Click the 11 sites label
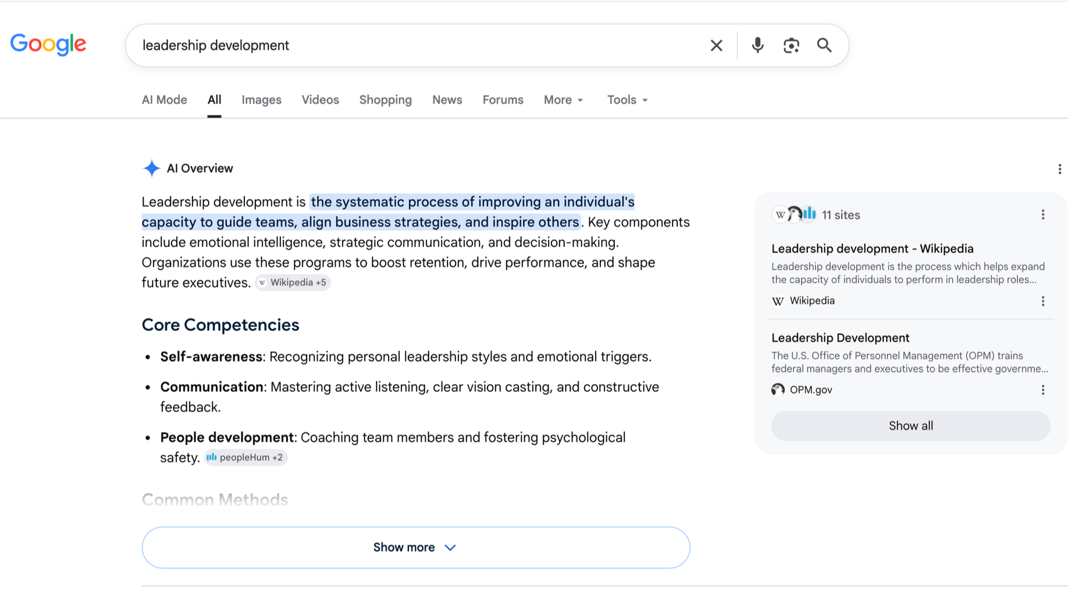1068x600 pixels. [x=841, y=215]
